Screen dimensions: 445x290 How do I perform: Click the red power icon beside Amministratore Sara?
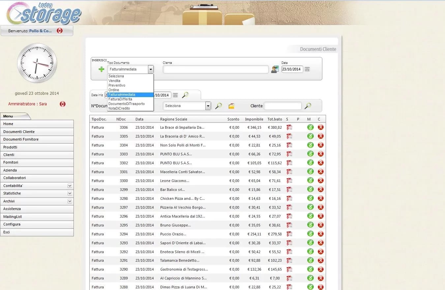pyautogui.click(x=63, y=104)
